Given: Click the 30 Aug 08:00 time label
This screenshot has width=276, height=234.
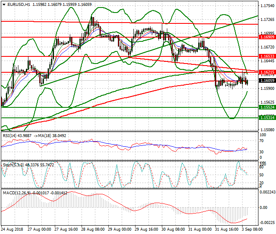Looking at the screenshot, I should pyautogui.click(x=173, y=229).
